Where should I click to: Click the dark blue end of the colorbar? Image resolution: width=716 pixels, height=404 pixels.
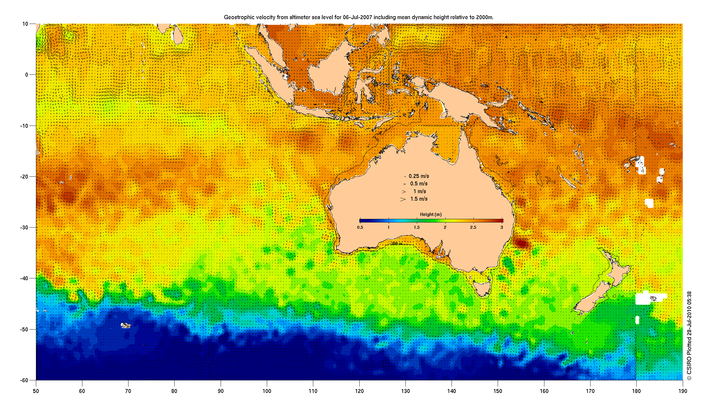click(362, 221)
